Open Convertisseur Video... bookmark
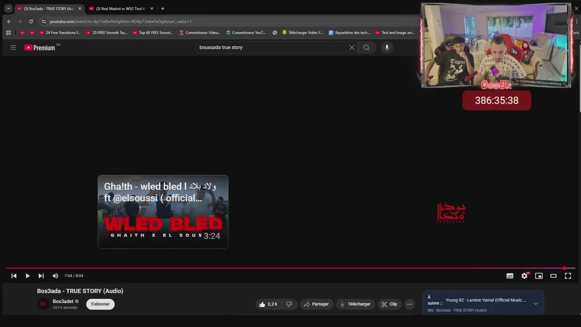This screenshot has width=581, height=327. click(200, 33)
